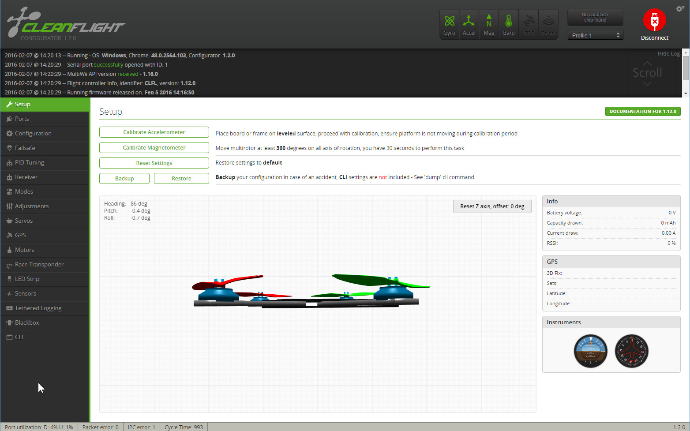Screen dimensions: 690x431
Task: Click Hide Log link
Action: tap(668, 54)
